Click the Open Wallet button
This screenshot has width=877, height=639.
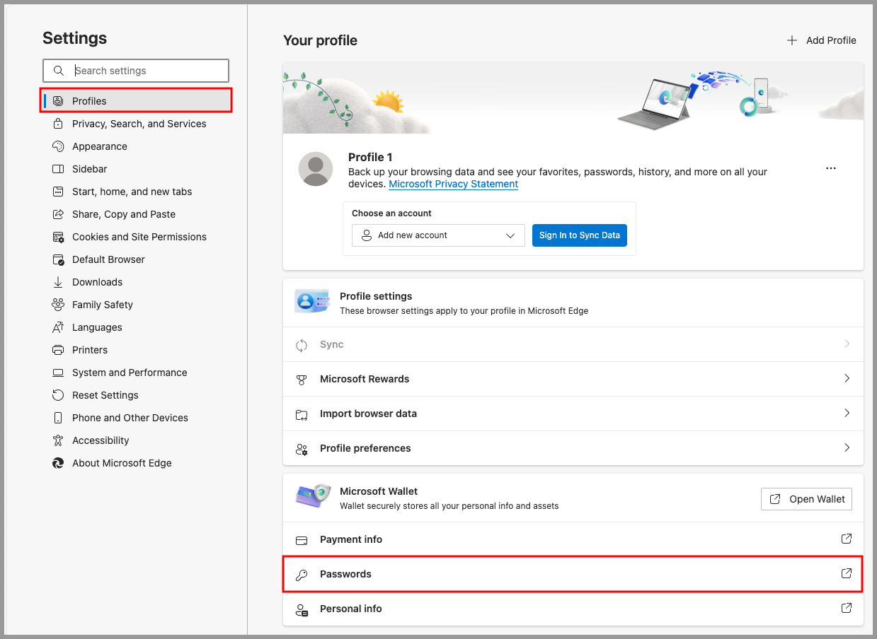click(806, 499)
